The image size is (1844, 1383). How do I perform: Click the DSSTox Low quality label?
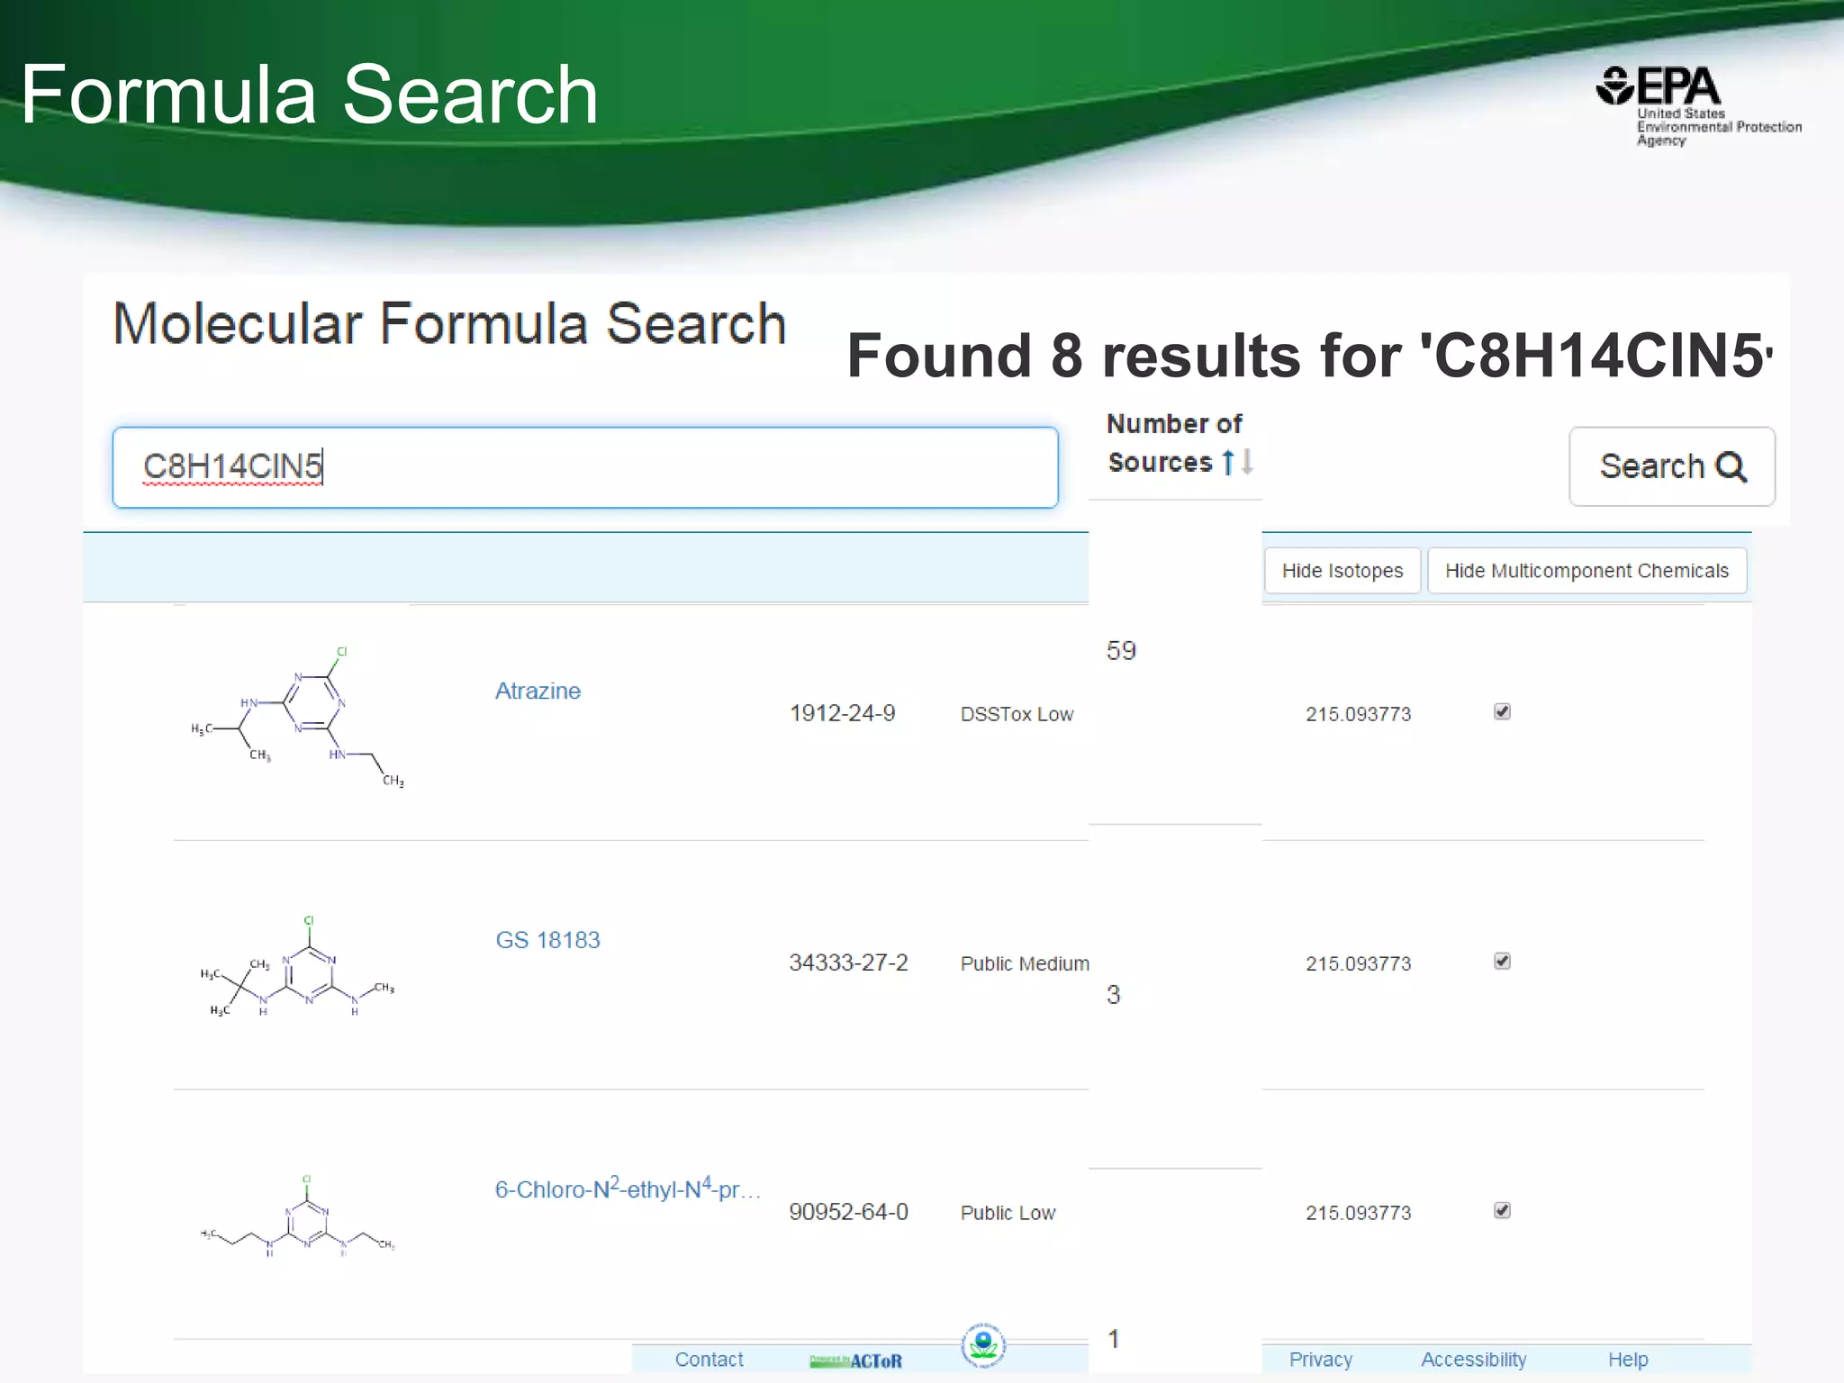1017,714
